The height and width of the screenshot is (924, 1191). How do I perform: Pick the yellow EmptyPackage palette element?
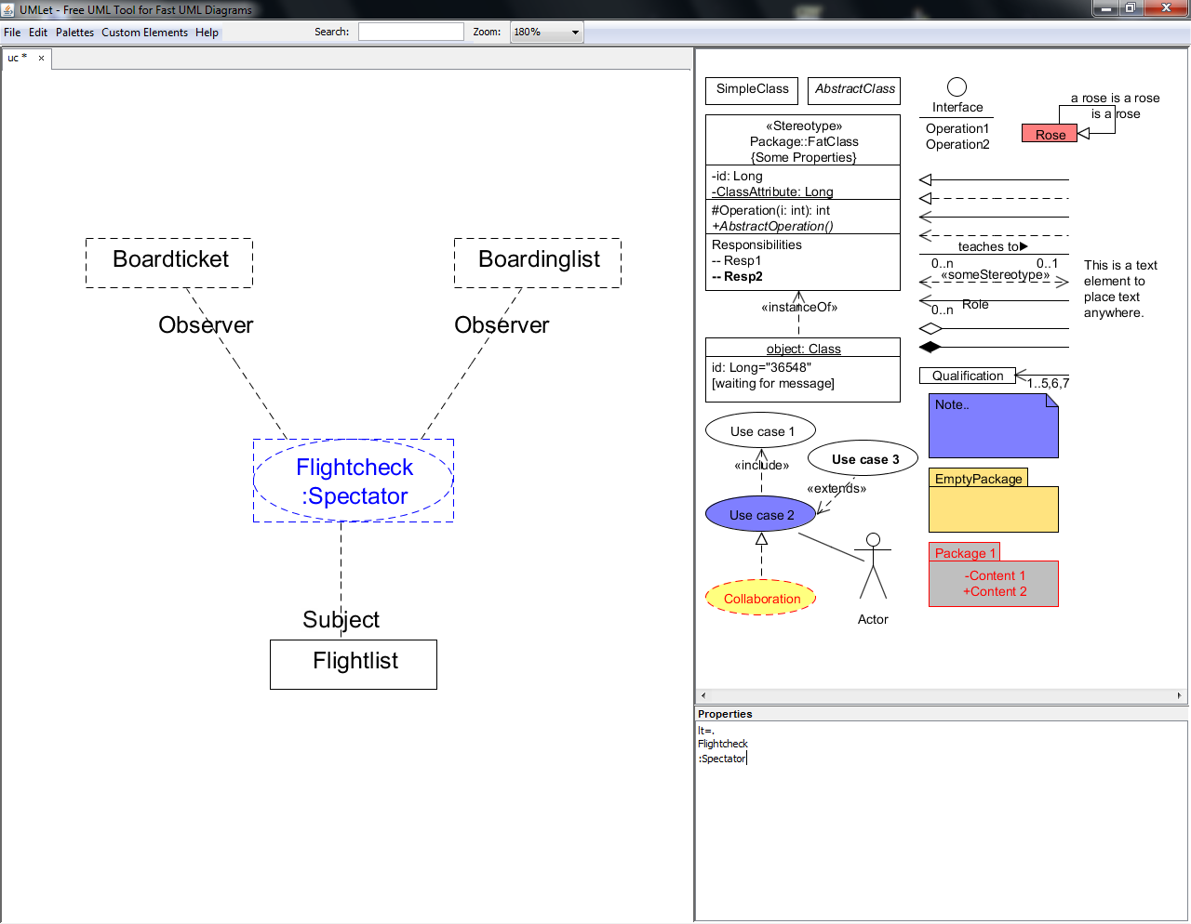pyautogui.click(x=993, y=507)
